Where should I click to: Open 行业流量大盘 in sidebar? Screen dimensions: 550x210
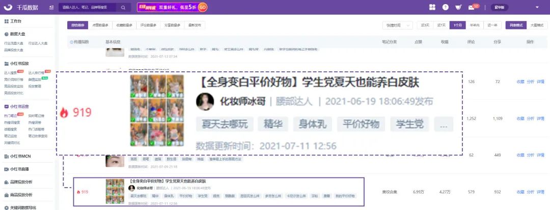tap(14, 43)
